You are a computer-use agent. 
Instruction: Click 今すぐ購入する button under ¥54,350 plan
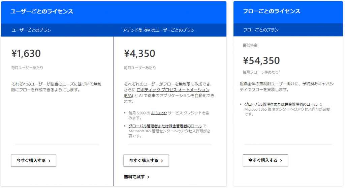point(265,160)
